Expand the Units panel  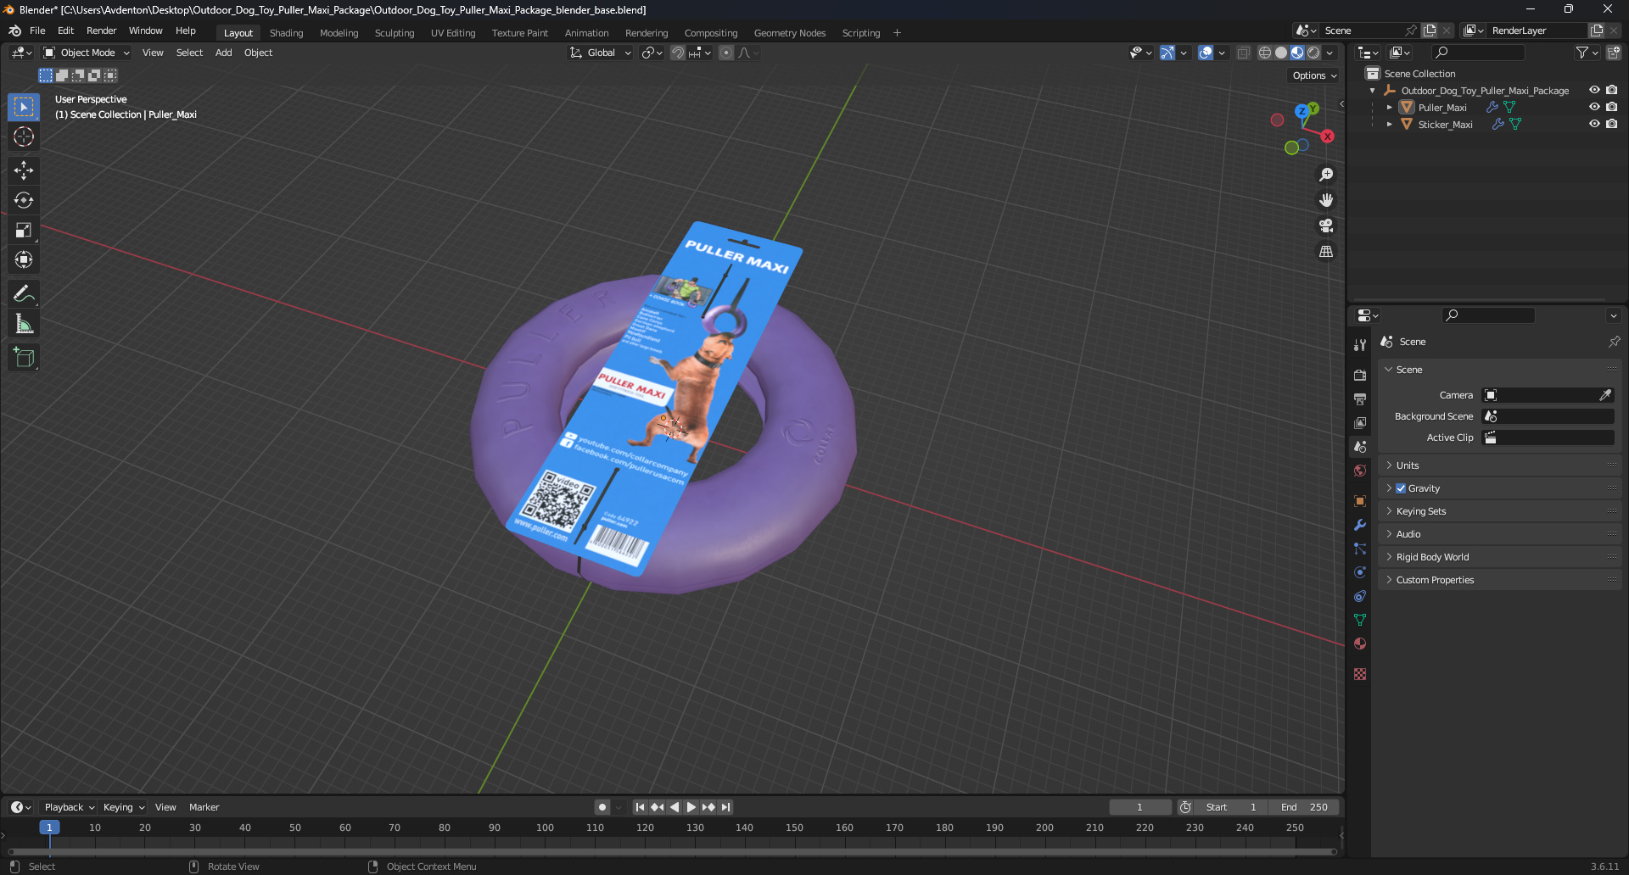[x=1499, y=465]
